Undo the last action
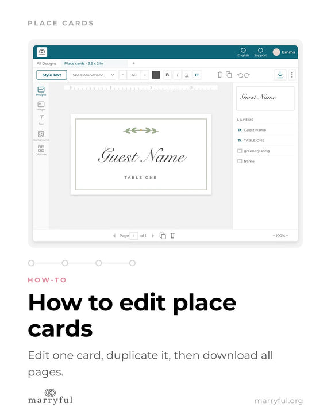Viewport: 331px width, 414px height. point(240,75)
